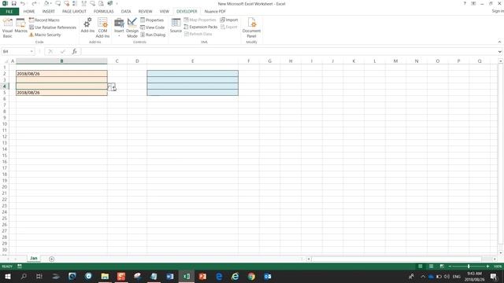
Task: Open control Properties
Action: pyautogui.click(x=152, y=20)
